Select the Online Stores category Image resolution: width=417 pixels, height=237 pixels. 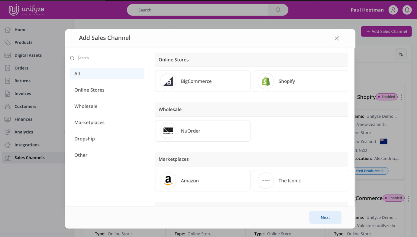click(x=107, y=90)
